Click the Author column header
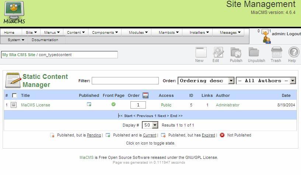The width and height of the screenshot is (301, 175). click(223, 95)
